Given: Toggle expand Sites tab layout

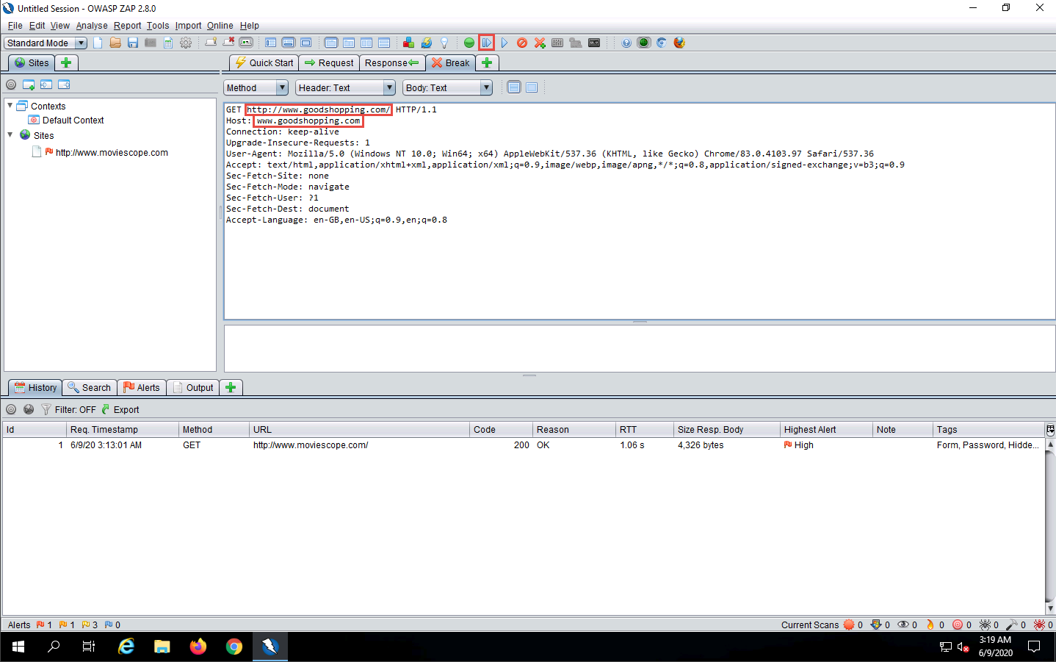Looking at the screenshot, I should pos(271,43).
